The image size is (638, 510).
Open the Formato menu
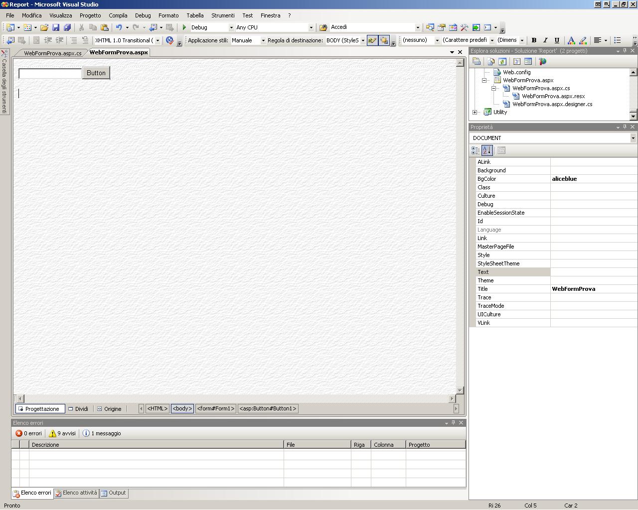point(168,15)
